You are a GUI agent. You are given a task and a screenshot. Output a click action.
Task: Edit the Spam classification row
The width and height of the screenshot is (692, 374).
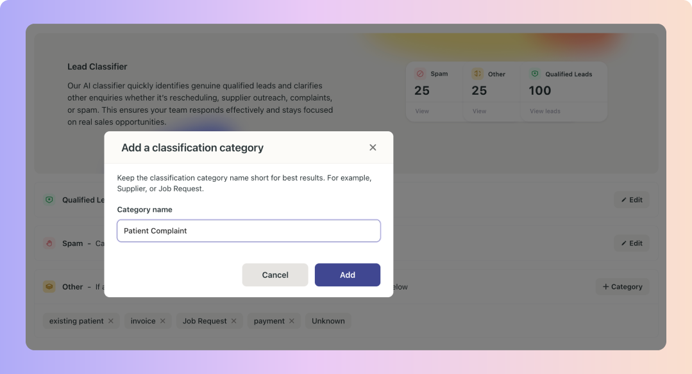pyautogui.click(x=632, y=243)
